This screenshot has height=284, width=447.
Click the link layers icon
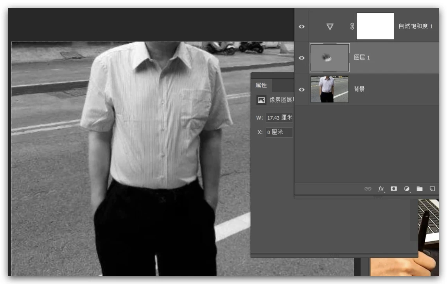(x=368, y=189)
